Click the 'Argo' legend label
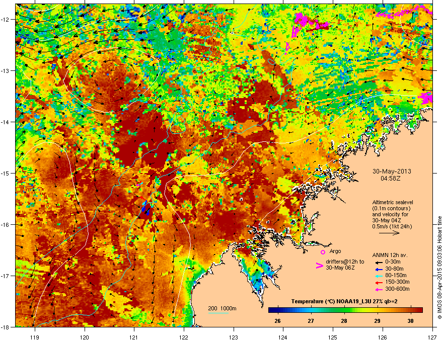443x342 pixels. 335,251
